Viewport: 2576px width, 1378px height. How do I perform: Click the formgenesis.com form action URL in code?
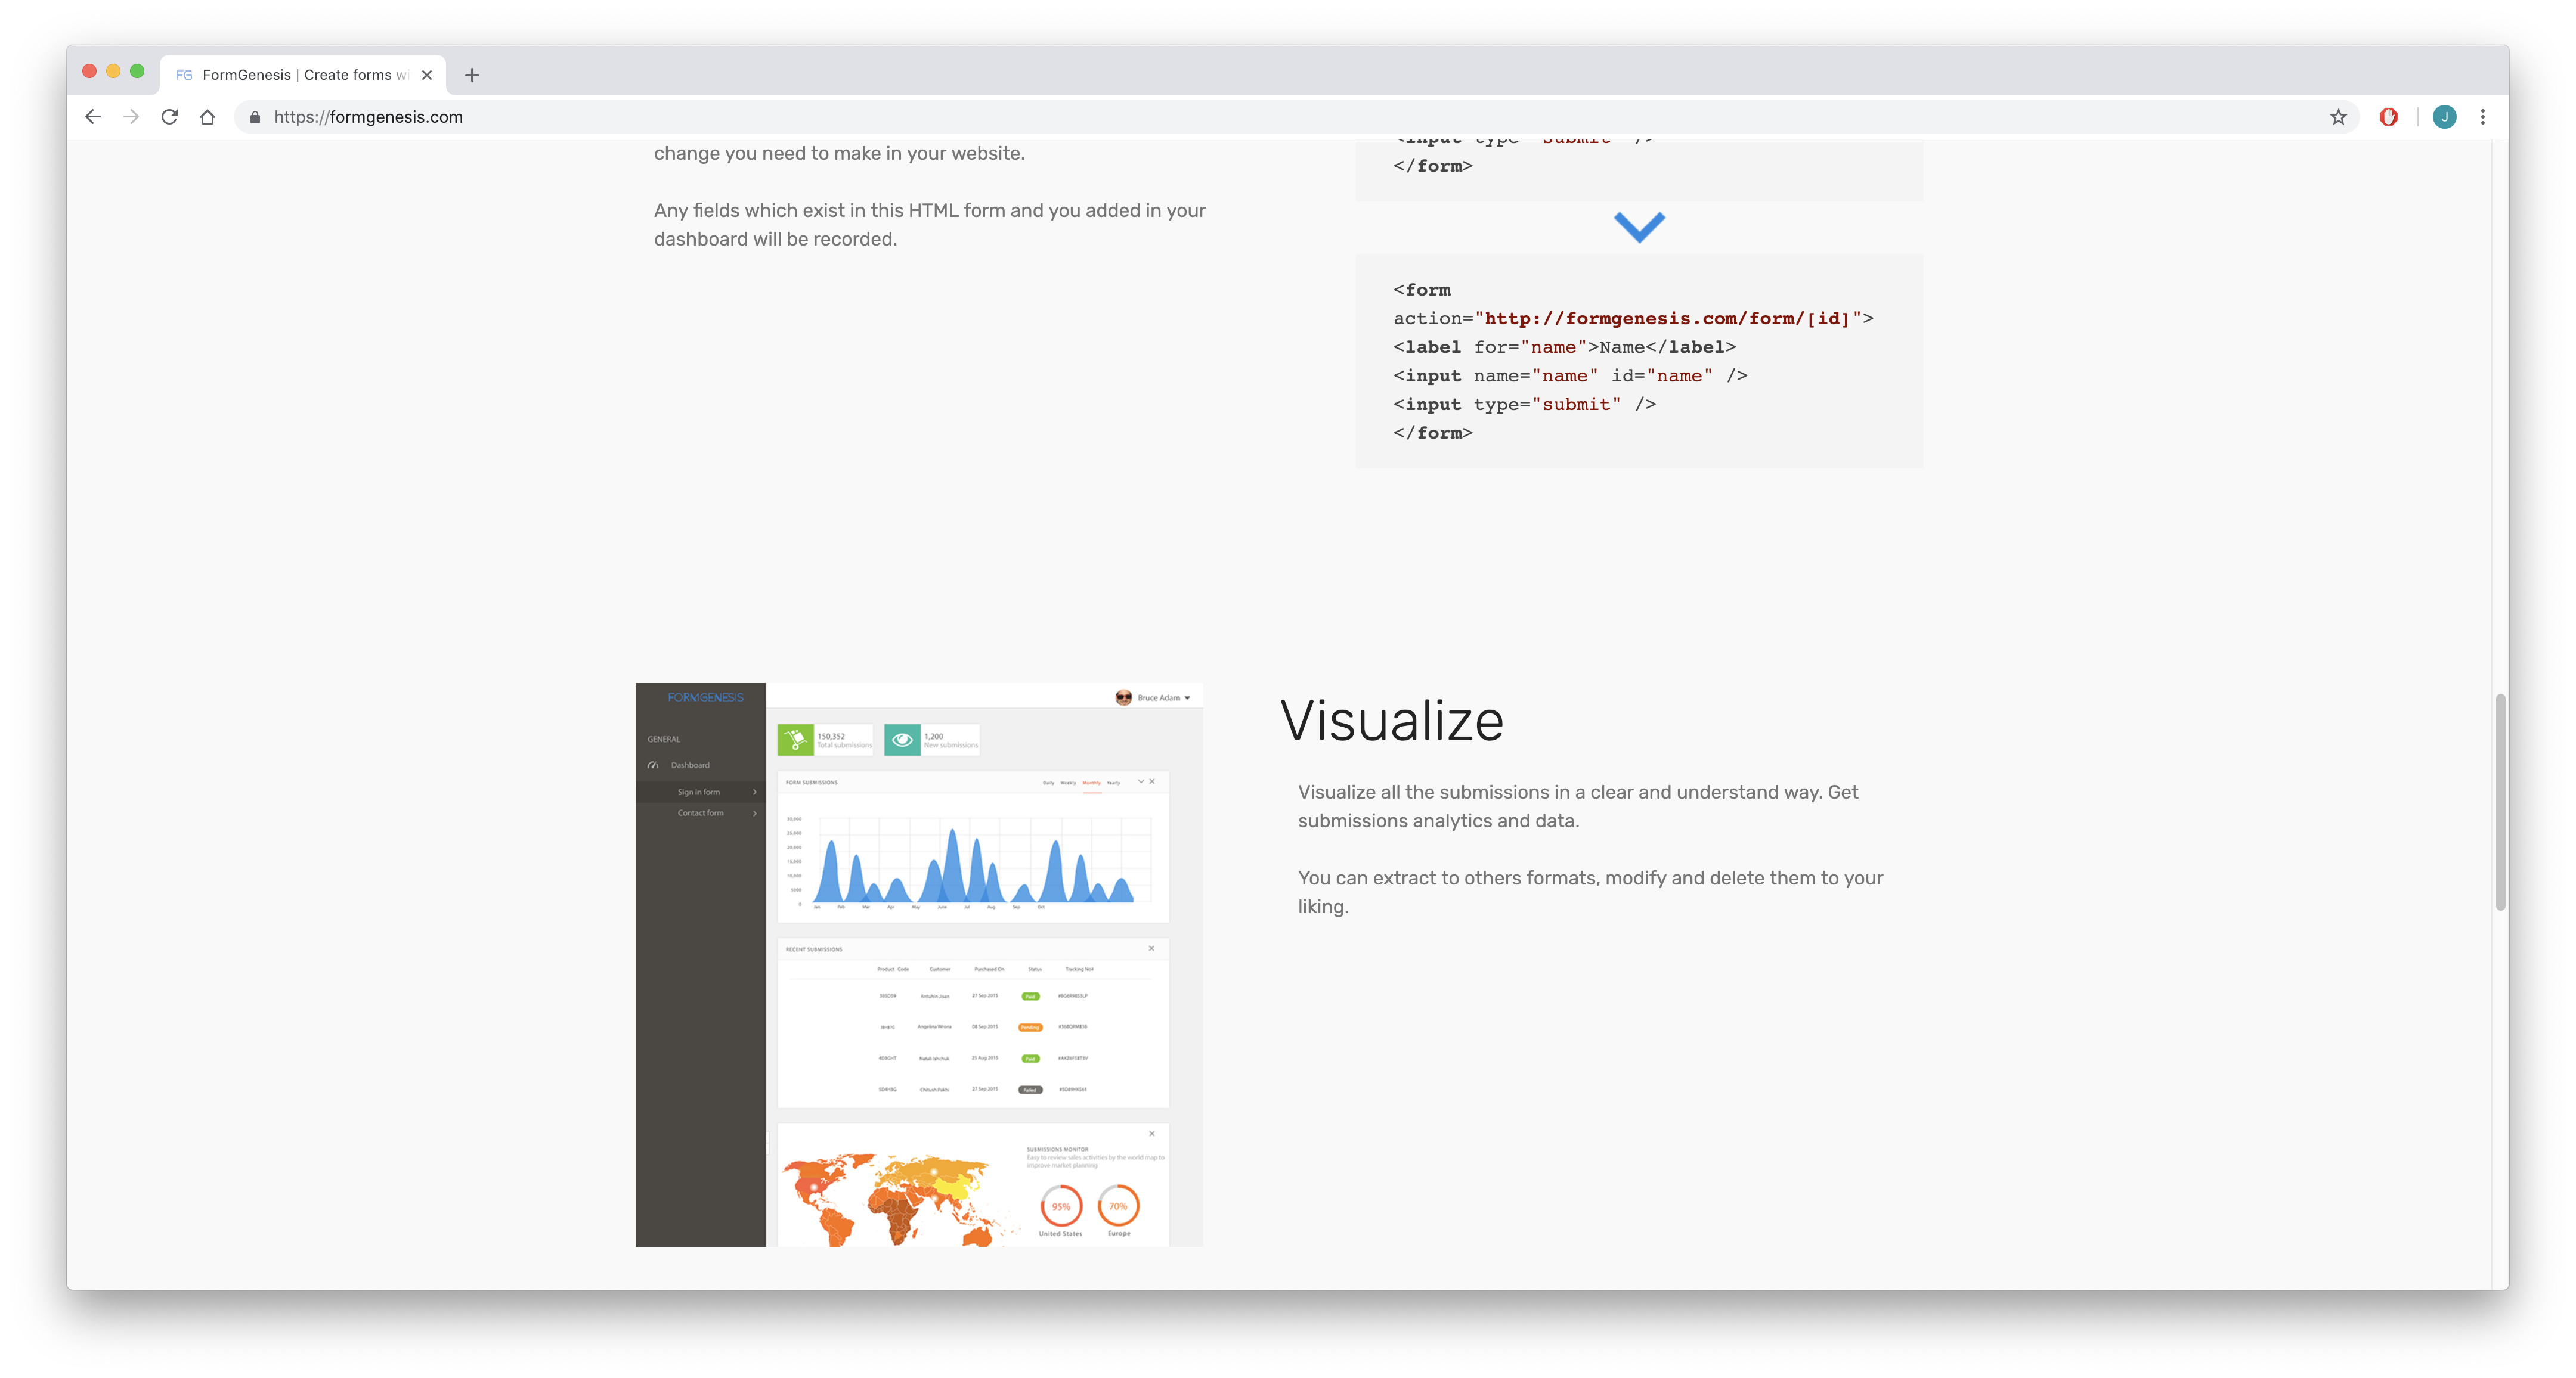click(1667, 319)
